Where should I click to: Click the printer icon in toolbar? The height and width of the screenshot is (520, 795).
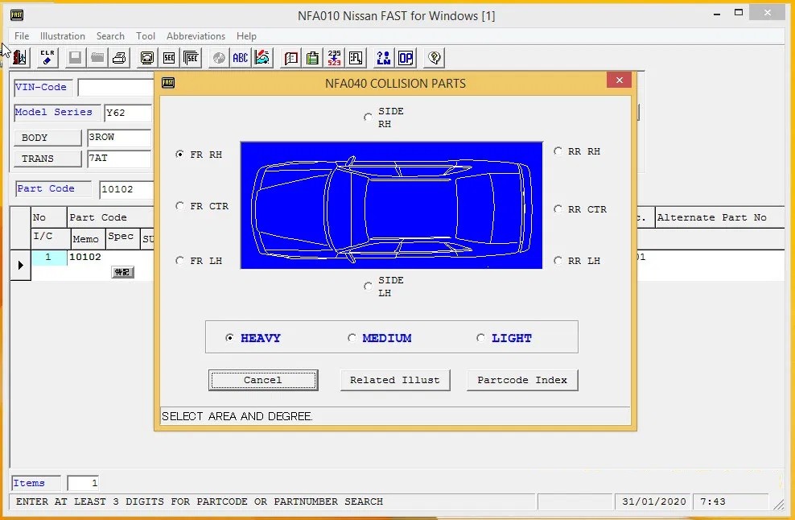click(x=119, y=57)
